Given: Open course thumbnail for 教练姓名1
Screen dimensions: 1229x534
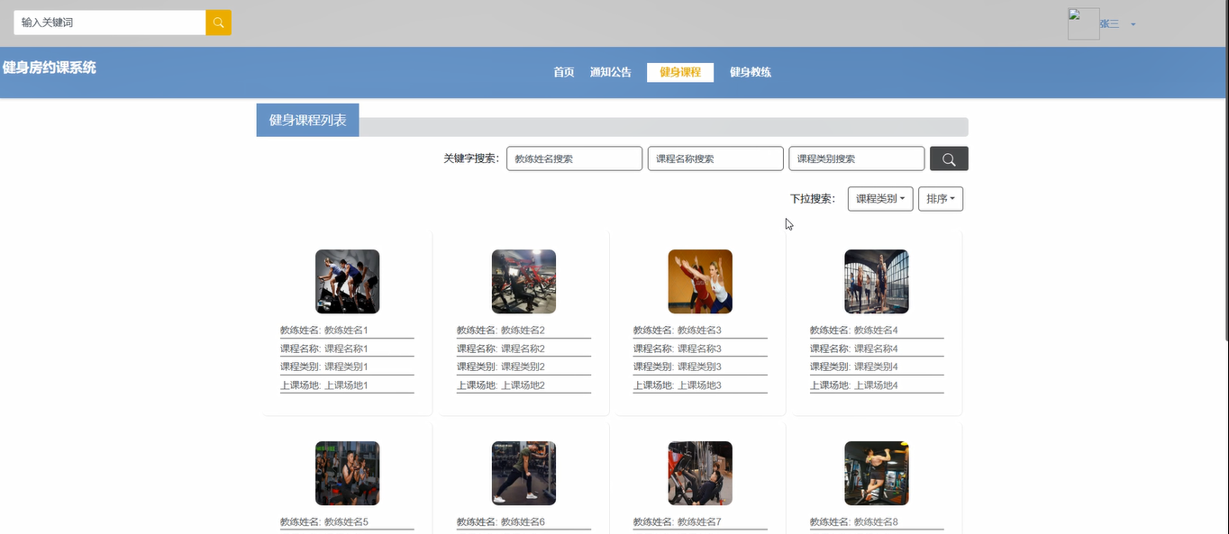Looking at the screenshot, I should (347, 282).
